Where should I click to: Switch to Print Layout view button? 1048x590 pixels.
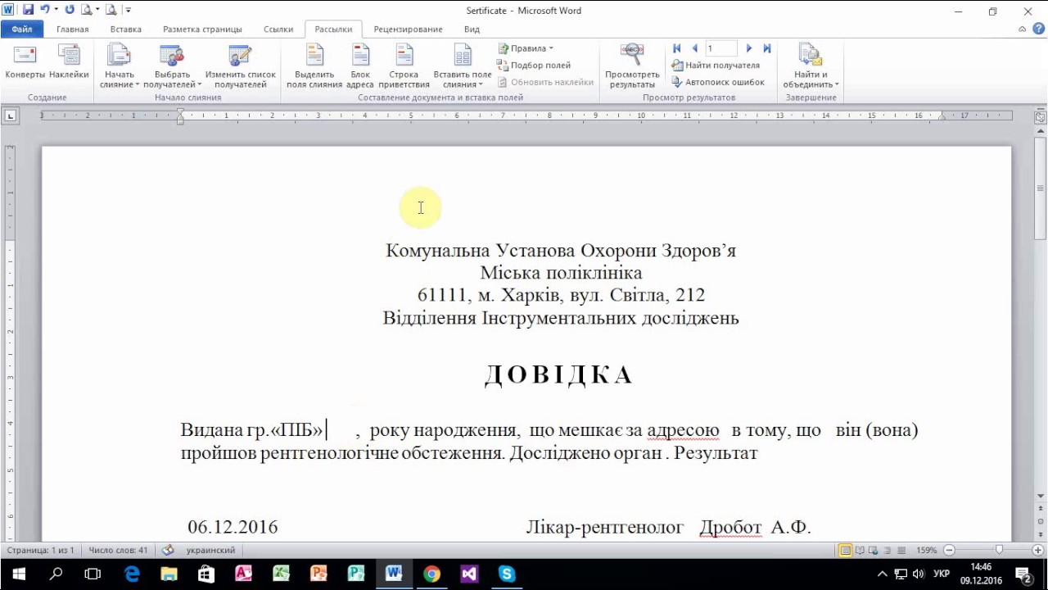[x=846, y=550]
